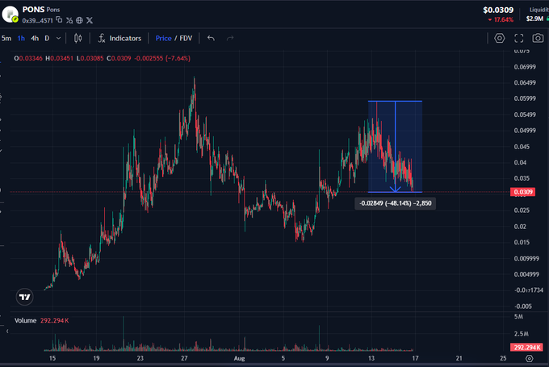The width and height of the screenshot is (549, 367).
Task: Click the L0.03085 low value in legend
Action: 90,58
